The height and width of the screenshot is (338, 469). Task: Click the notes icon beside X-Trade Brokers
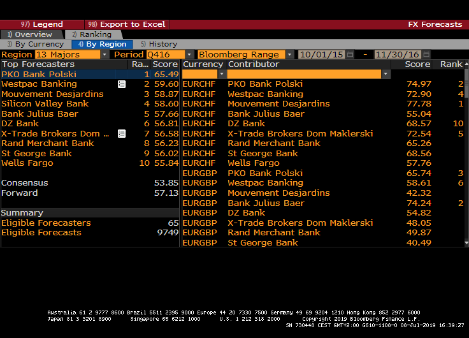pos(122,134)
